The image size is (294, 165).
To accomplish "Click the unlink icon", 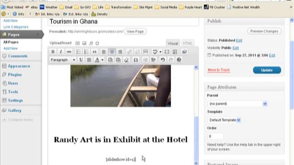I will tap(137, 52).
